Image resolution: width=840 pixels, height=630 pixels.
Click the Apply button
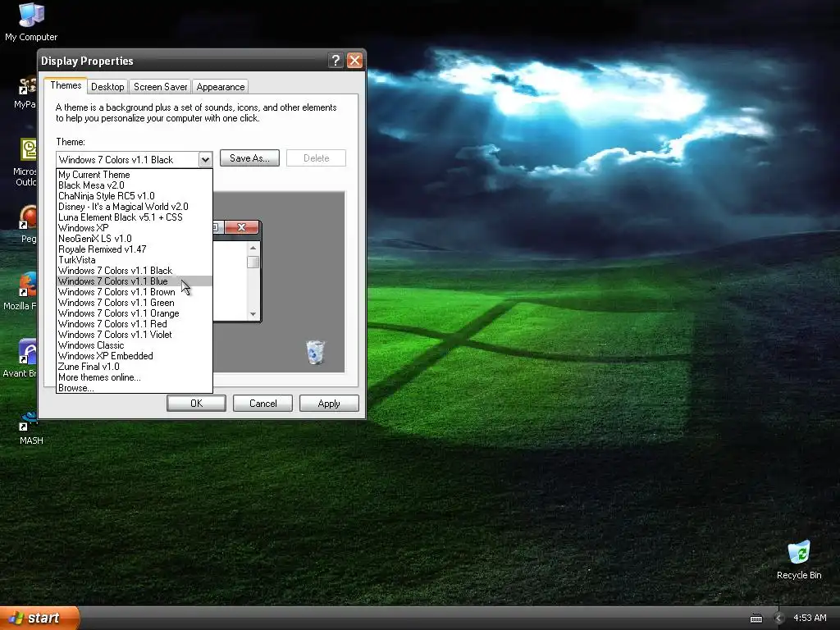pos(329,404)
